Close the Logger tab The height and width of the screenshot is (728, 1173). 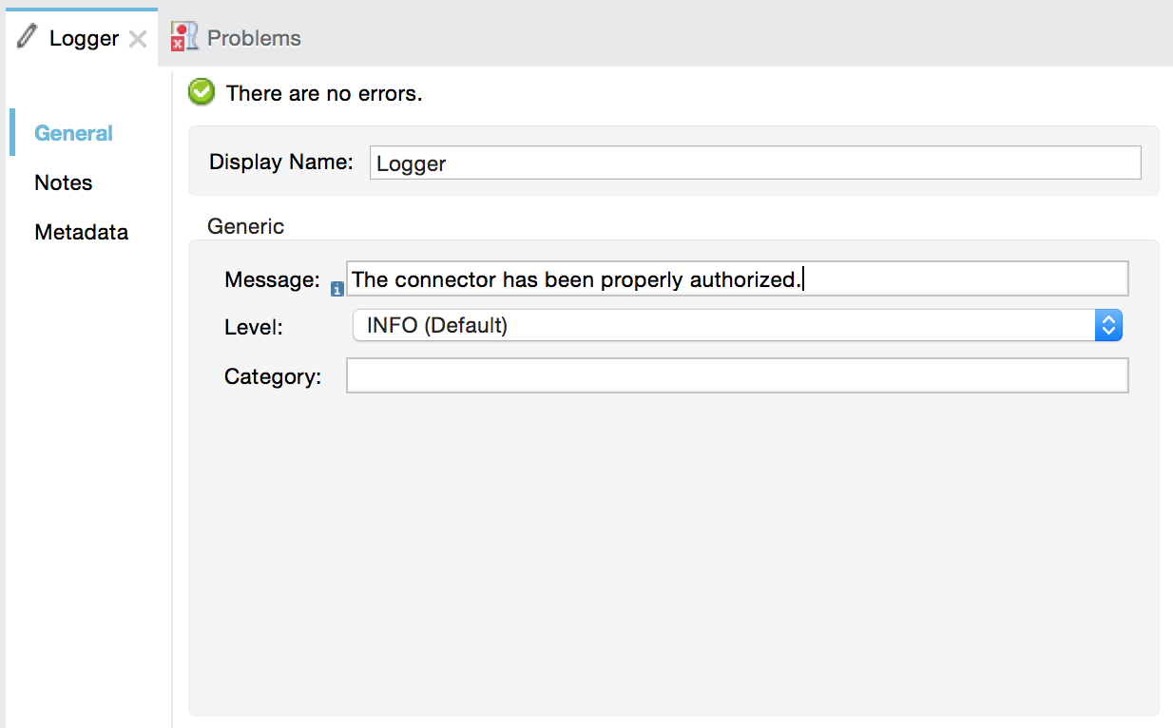pyautogui.click(x=137, y=39)
